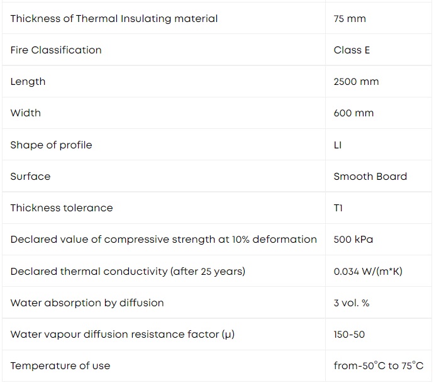Click the Length row label
Viewport: 434px width, 383px height.
28,82
